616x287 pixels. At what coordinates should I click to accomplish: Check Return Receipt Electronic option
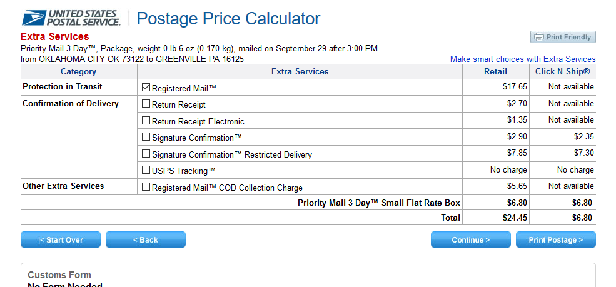click(x=146, y=121)
